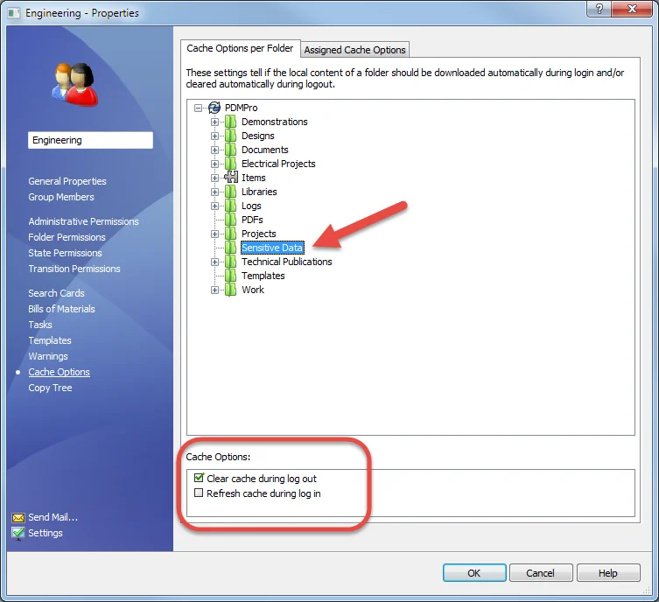The width and height of the screenshot is (659, 602).
Task: Click the question mark help button
Action: click(x=599, y=9)
